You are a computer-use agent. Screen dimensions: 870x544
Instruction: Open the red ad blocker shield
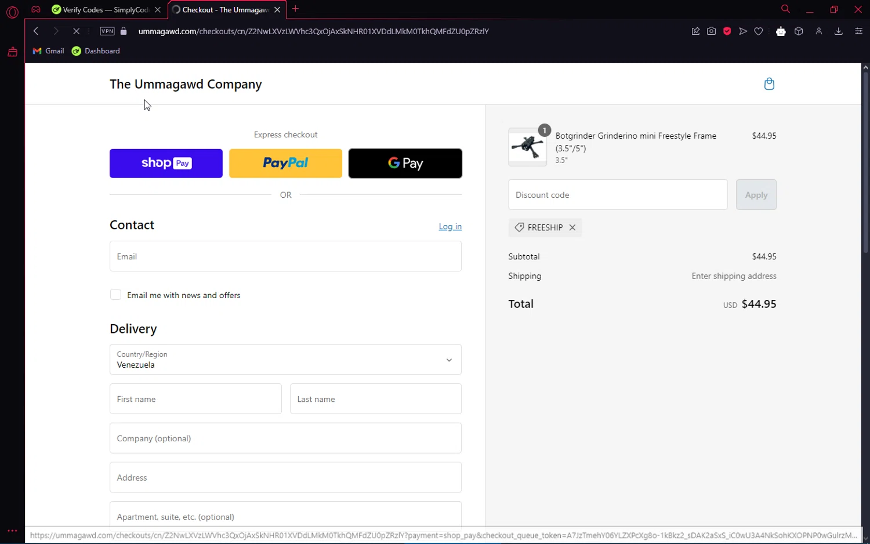point(727,31)
